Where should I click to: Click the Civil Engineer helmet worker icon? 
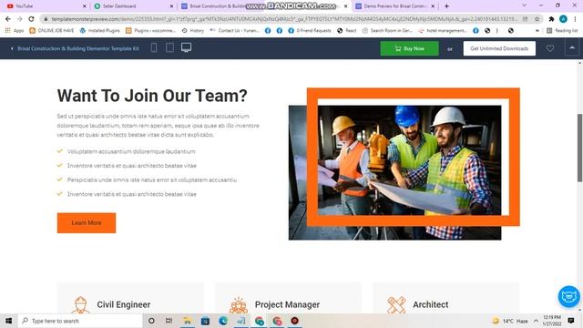81,305
